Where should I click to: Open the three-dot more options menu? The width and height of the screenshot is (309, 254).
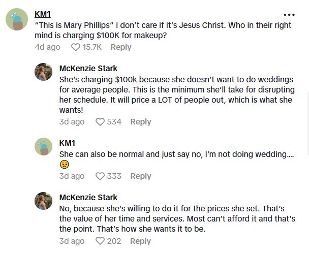(289, 15)
